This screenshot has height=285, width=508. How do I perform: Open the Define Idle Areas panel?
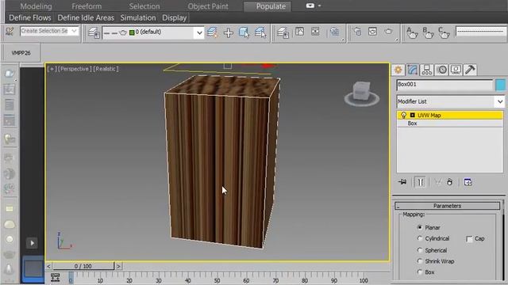(x=86, y=17)
